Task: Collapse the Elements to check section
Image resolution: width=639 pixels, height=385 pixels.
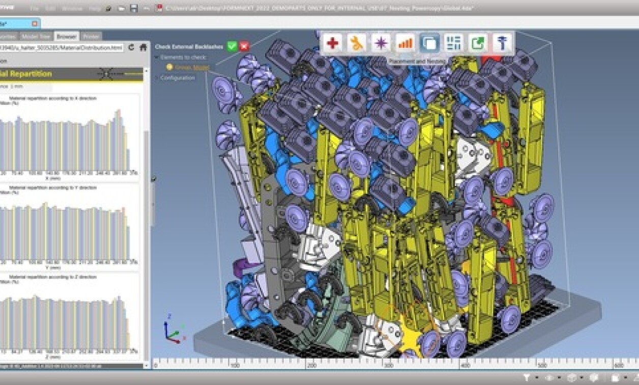Action: (x=157, y=56)
